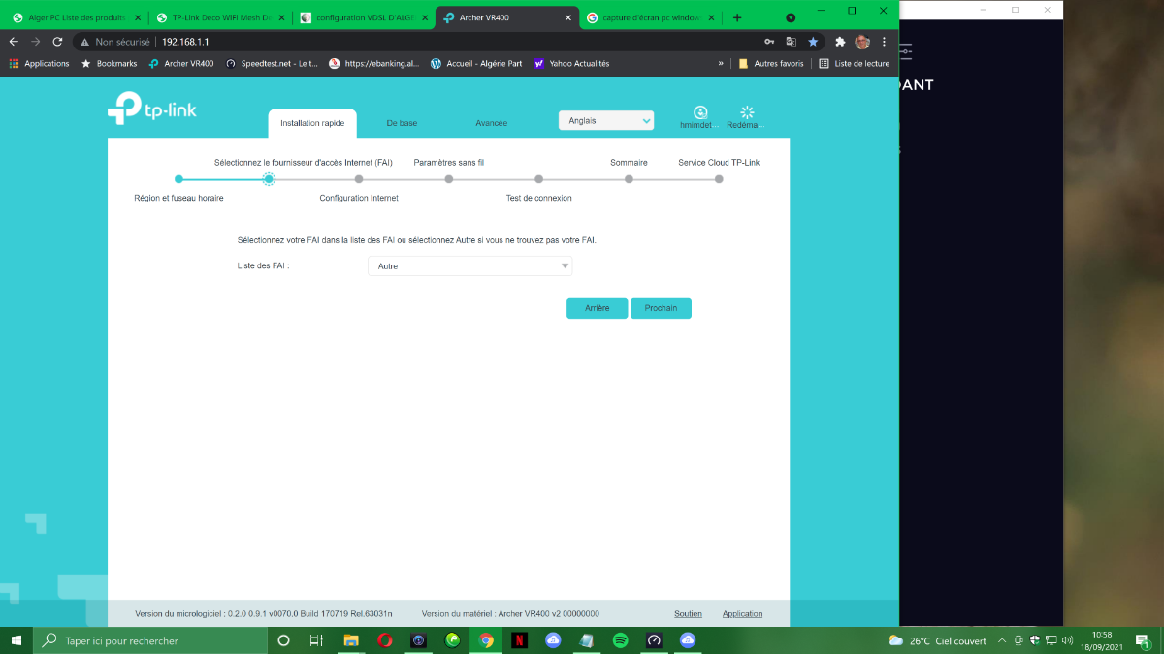The width and height of the screenshot is (1164, 654).
Task: Click the Service Cloud TP-Link step label
Action: click(x=719, y=163)
